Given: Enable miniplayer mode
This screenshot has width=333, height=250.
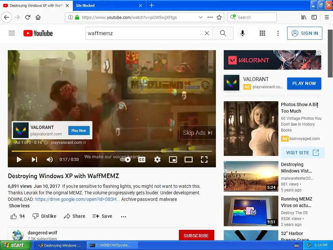Looking at the screenshot, I should point(173,160).
